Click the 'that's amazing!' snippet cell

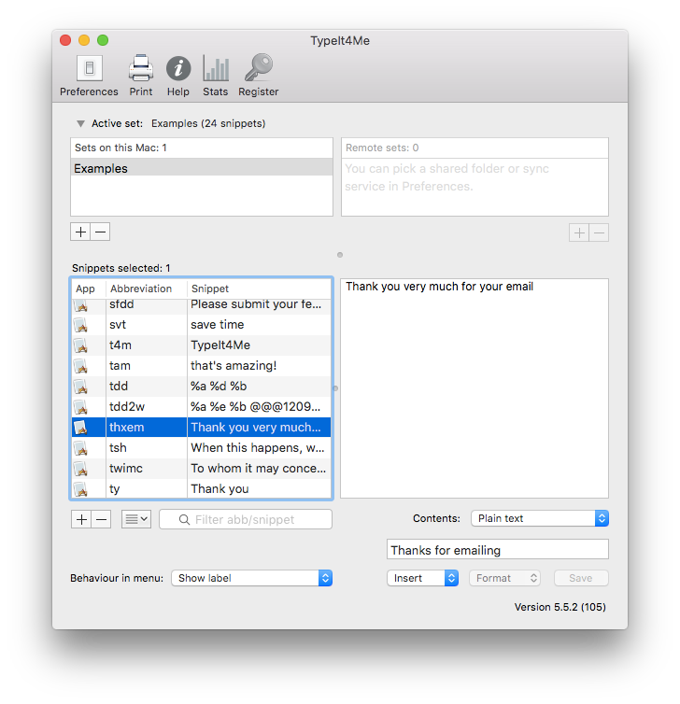(x=259, y=366)
